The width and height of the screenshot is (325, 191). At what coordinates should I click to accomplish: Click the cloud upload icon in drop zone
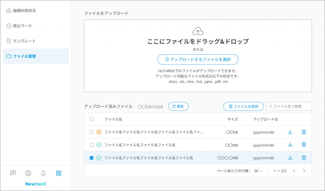click(198, 31)
